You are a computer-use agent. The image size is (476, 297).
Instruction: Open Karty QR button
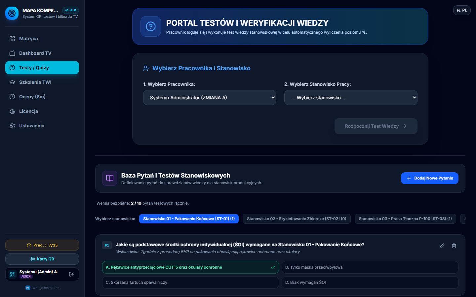click(x=42, y=259)
